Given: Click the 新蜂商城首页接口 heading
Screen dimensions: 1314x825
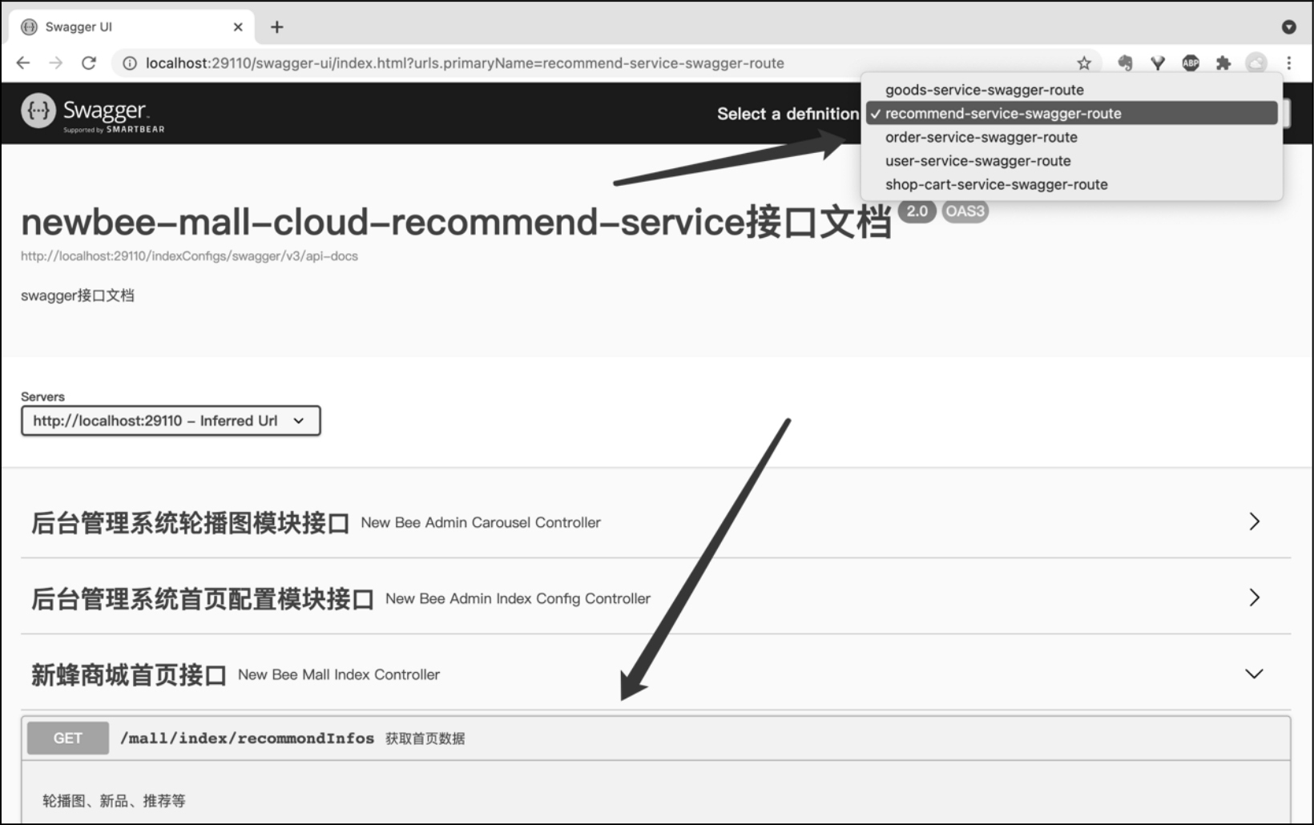Looking at the screenshot, I should 129,675.
